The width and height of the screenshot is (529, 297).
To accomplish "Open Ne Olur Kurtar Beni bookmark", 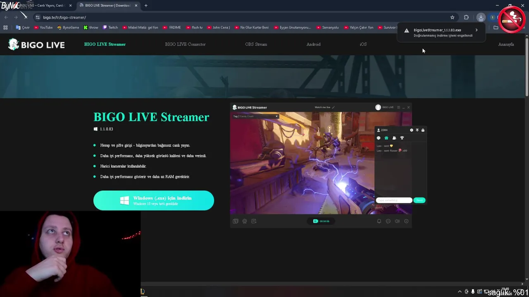I will (x=251, y=28).
